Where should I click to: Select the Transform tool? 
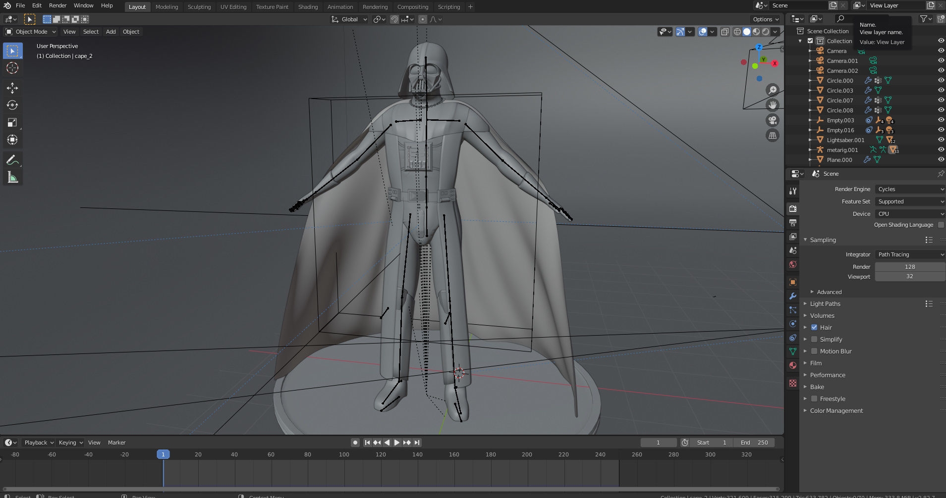12,140
